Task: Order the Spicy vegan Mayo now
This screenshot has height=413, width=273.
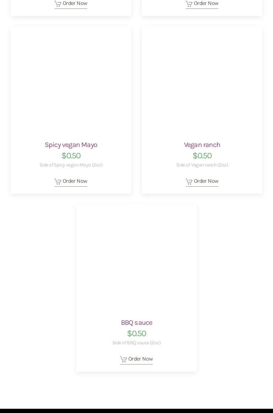Action: tap(75, 181)
